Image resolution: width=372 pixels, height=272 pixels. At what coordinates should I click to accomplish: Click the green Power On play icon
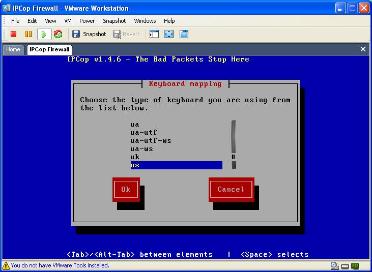coord(44,35)
